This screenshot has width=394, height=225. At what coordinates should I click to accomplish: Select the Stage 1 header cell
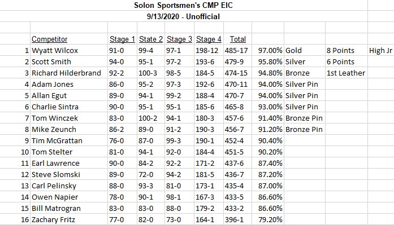pyautogui.click(x=122, y=39)
